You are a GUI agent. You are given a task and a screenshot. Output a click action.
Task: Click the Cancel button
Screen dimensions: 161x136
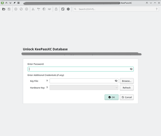(x=127, y=97)
